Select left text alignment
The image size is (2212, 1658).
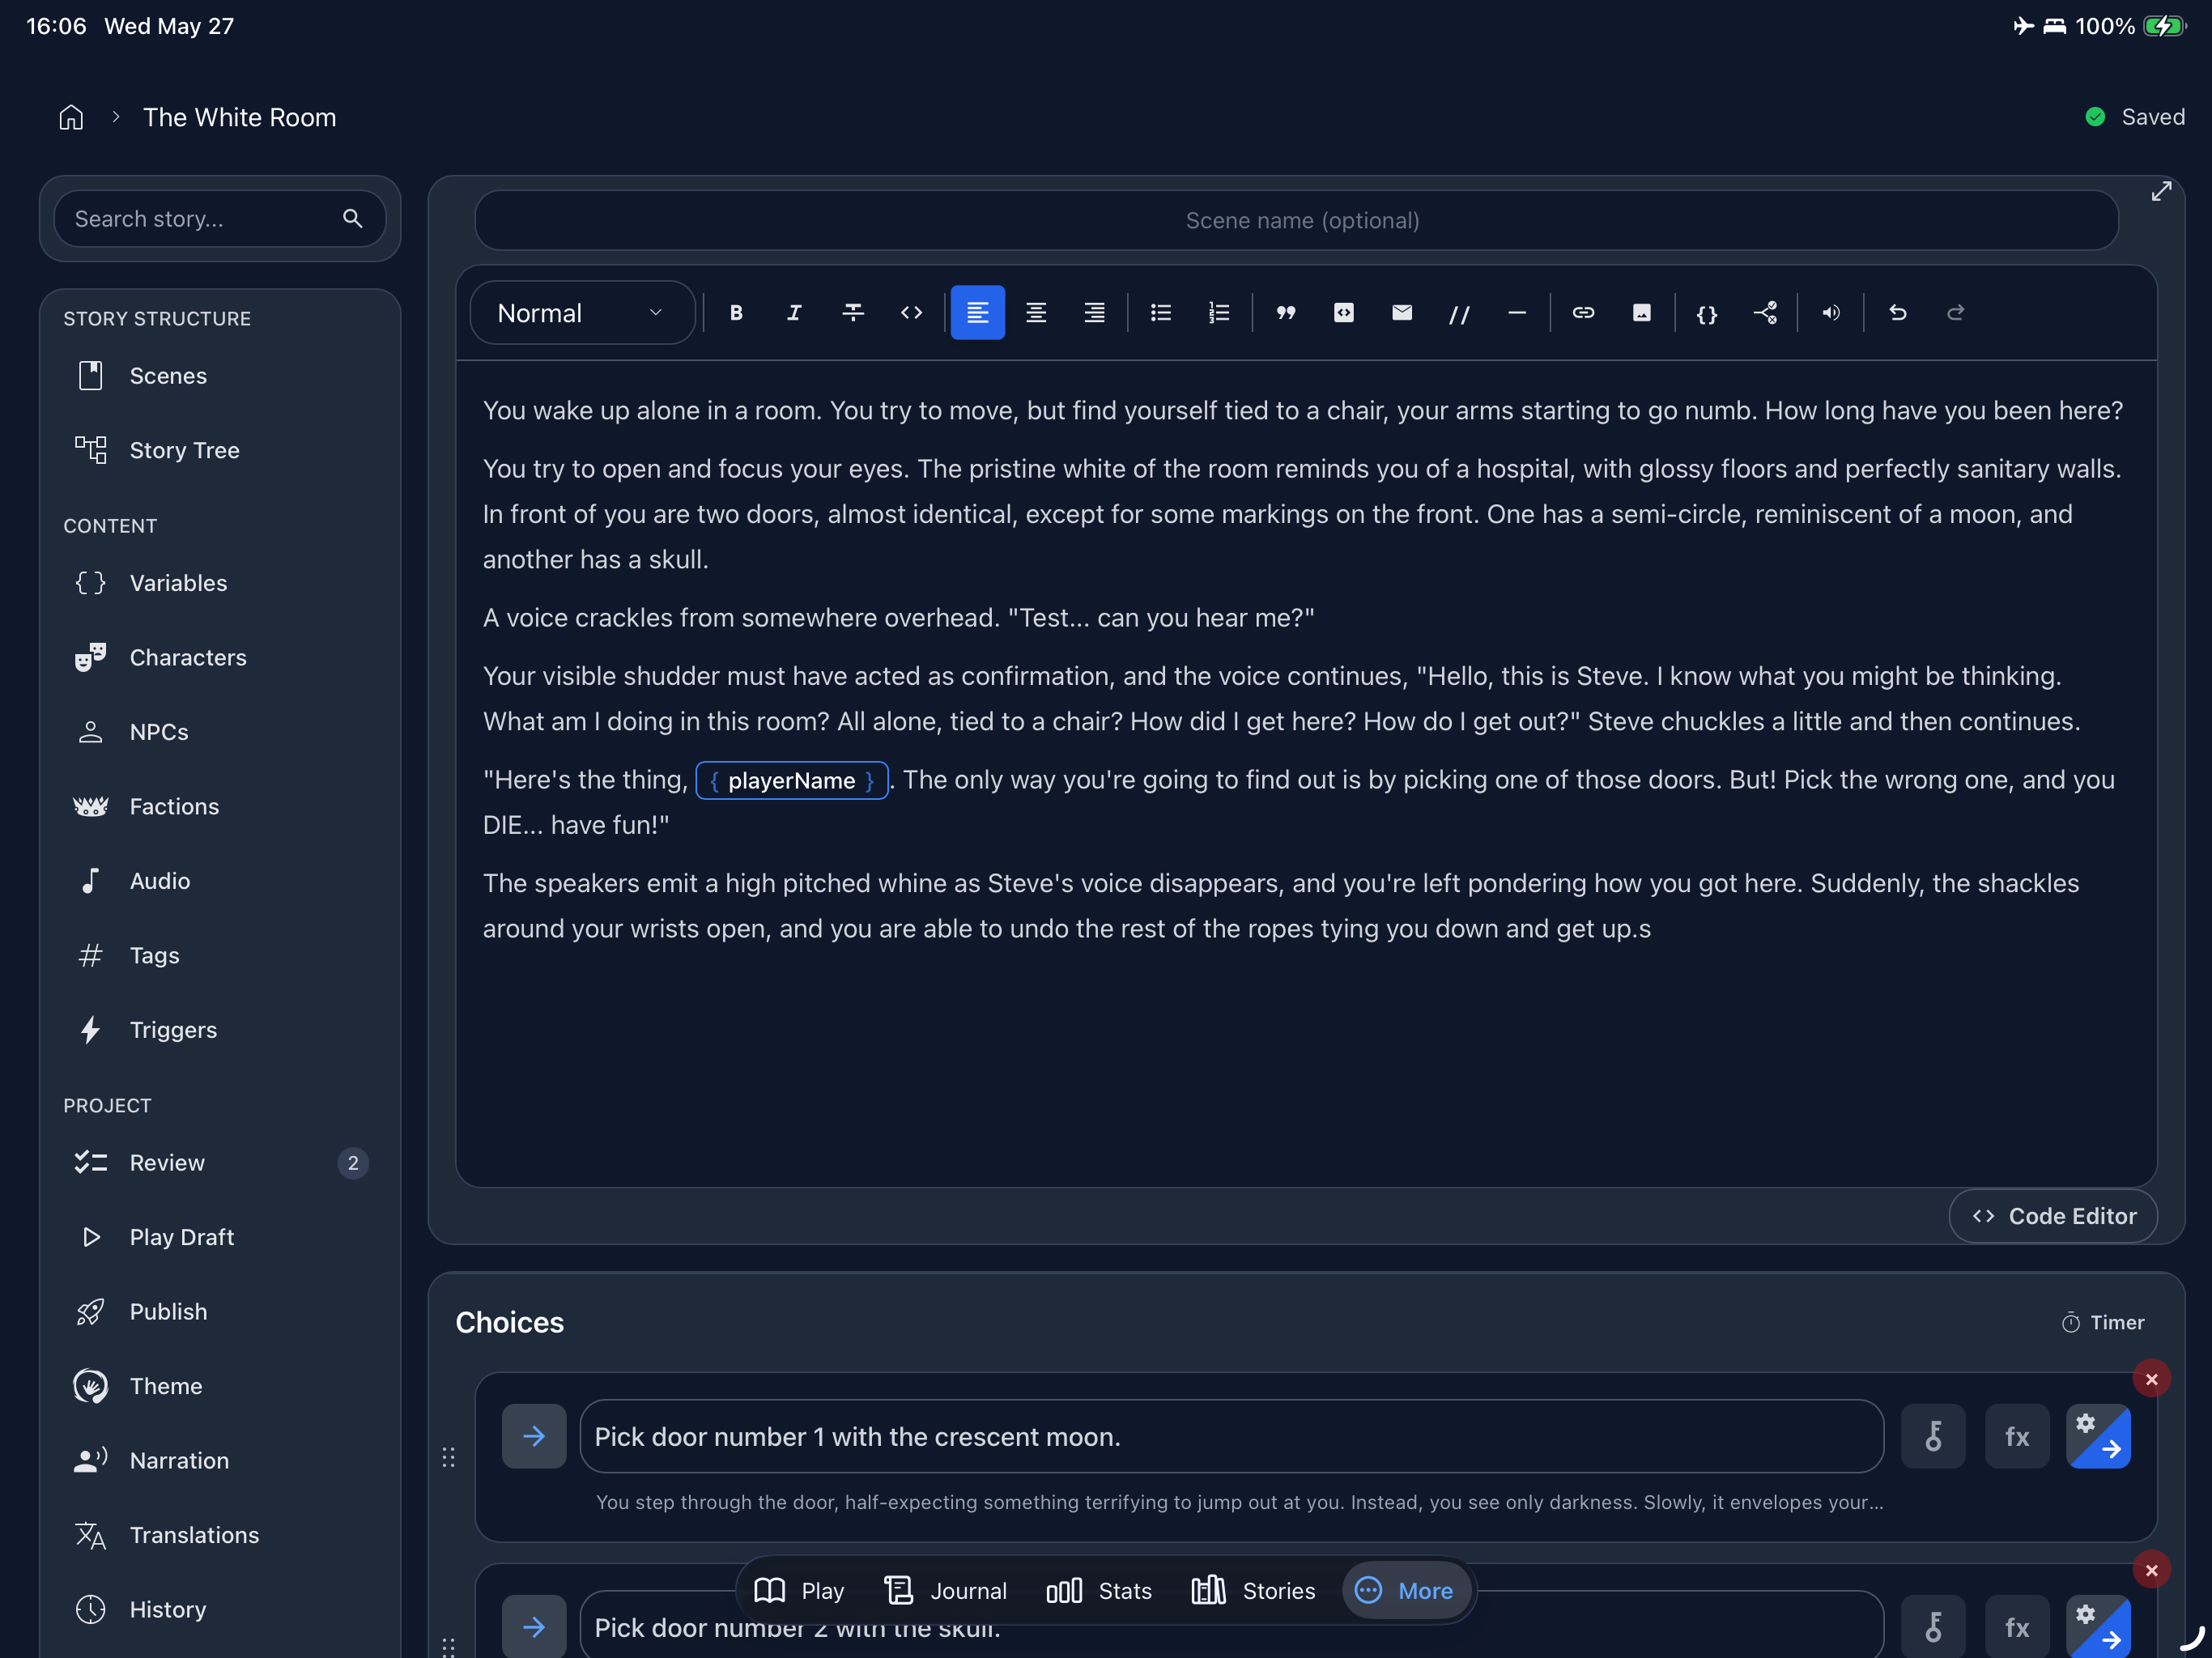pyautogui.click(x=978, y=313)
